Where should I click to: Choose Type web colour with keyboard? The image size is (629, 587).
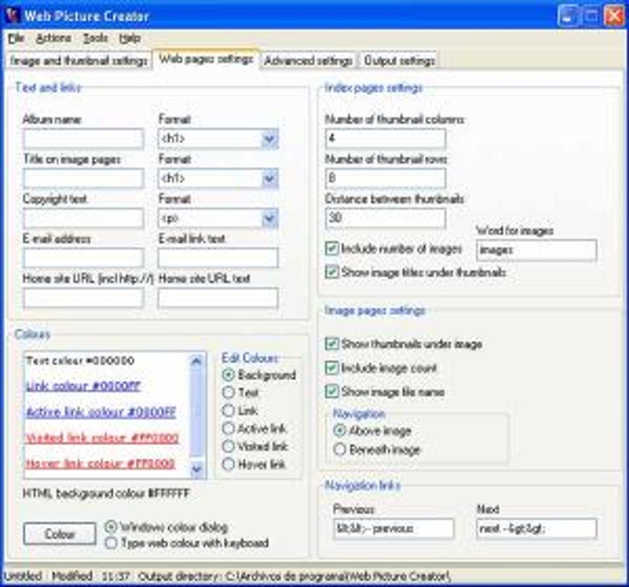pos(112,543)
